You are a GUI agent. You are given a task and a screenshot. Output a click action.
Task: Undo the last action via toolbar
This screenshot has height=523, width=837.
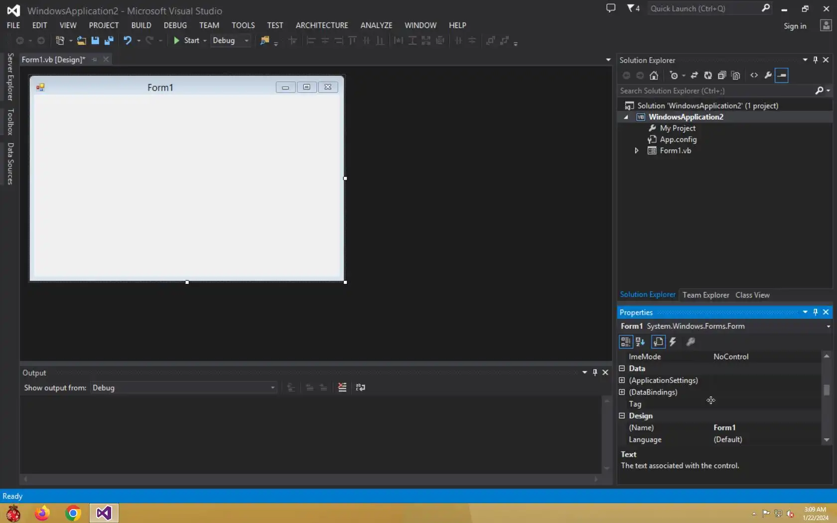coord(128,41)
